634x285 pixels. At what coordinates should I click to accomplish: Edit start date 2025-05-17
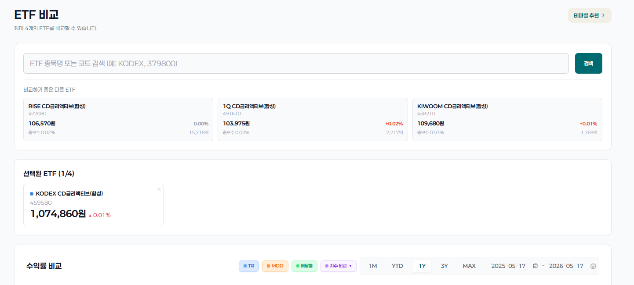tap(508, 266)
